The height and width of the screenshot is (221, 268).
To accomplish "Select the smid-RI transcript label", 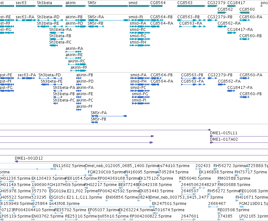I will point(136,17).
